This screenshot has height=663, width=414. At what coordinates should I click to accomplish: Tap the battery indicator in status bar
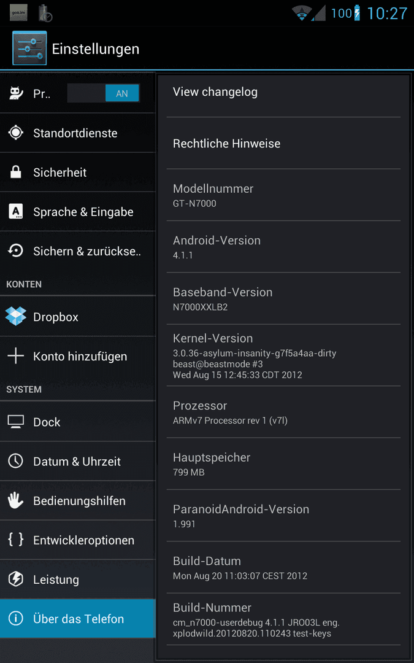(x=358, y=13)
